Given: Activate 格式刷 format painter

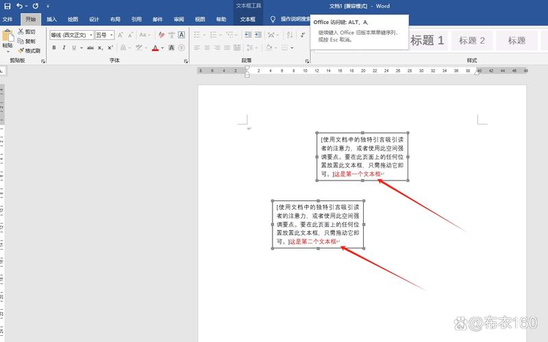Looking at the screenshot, I should (29, 51).
